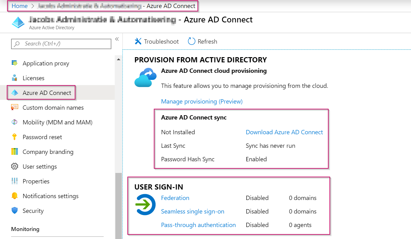
Task: Click the Azure AD Connect diamond icon
Action: pos(14,92)
